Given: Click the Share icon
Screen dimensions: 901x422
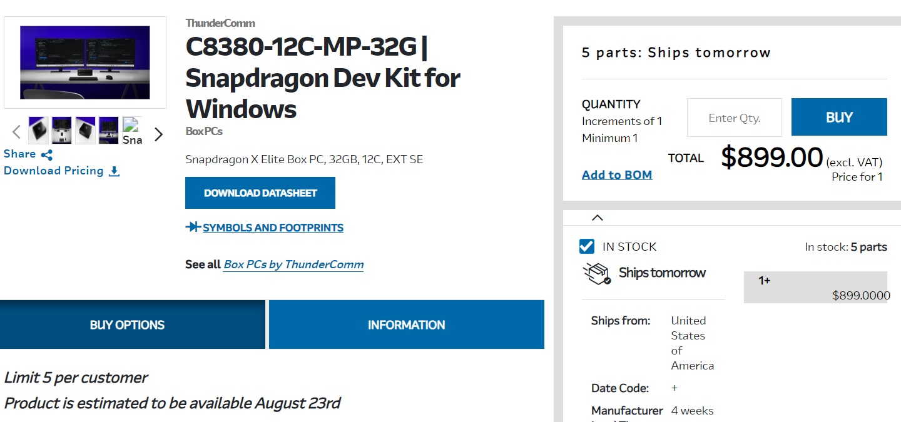Looking at the screenshot, I should 47,154.
